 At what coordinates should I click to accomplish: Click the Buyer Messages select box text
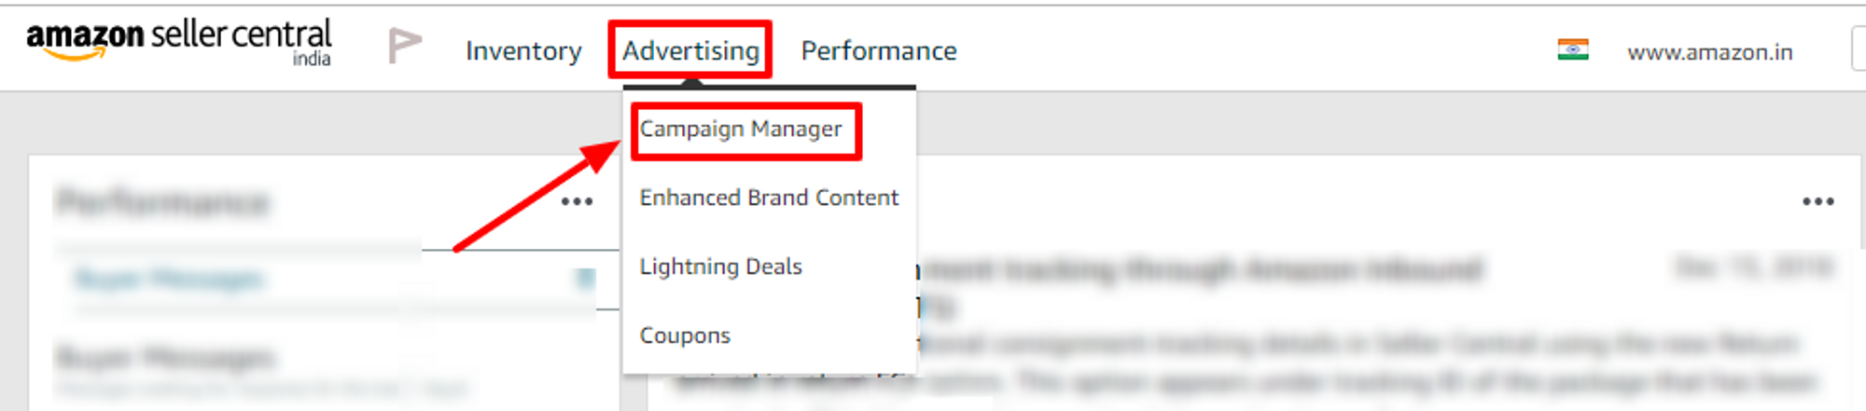click(169, 279)
